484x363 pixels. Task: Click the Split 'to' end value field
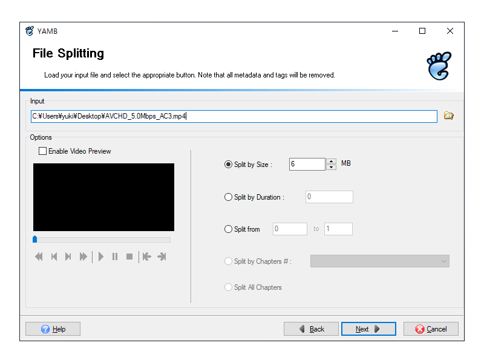coord(338,229)
